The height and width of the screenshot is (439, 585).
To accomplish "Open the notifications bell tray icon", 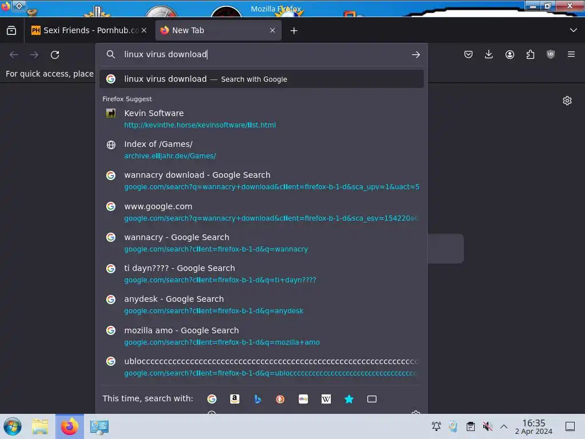I will point(436,426).
